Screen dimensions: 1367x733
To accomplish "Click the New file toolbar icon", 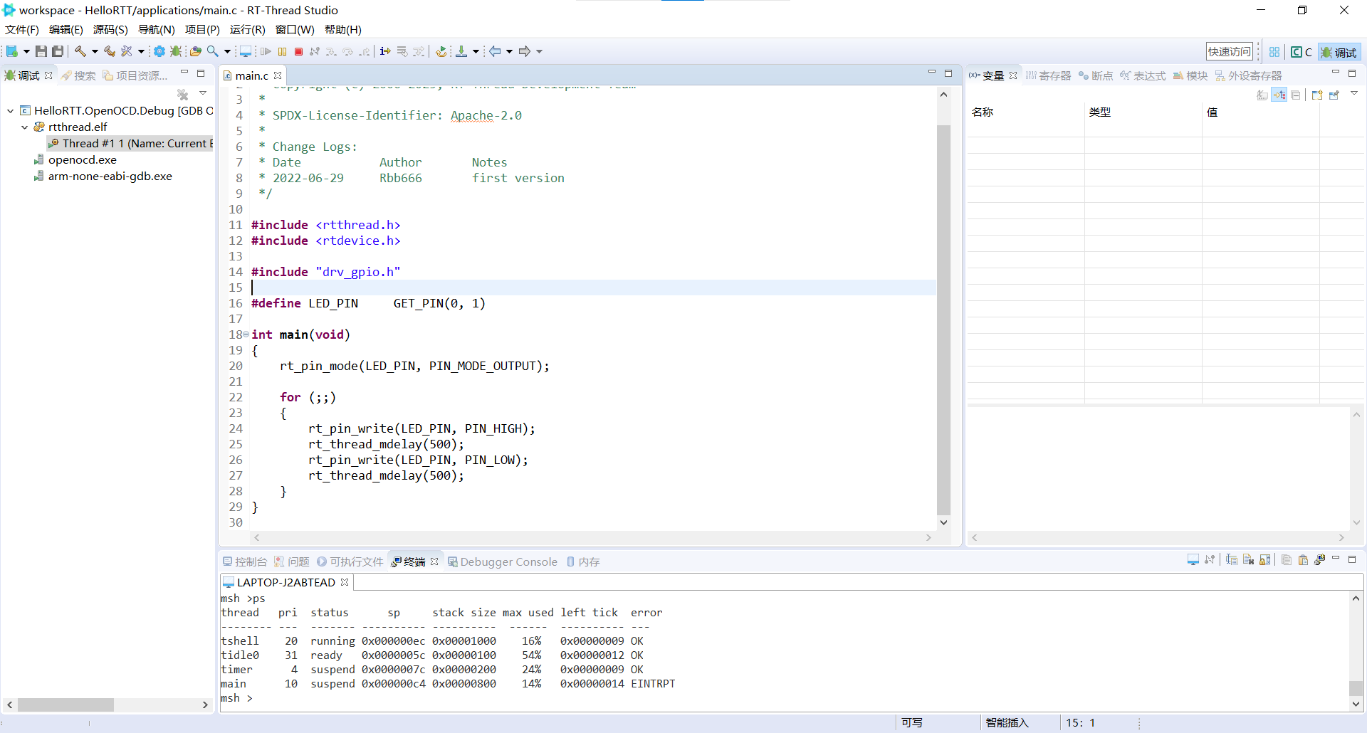I will click(11, 51).
